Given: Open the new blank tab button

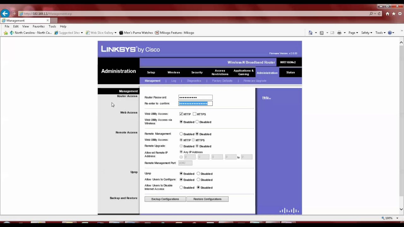Looking at the screenshot, I should tap(54, 20).
